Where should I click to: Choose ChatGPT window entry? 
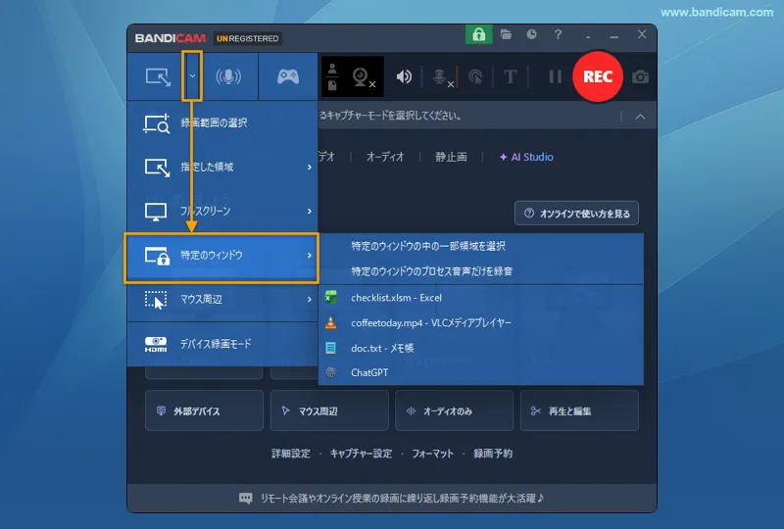[x=481, y=372]
